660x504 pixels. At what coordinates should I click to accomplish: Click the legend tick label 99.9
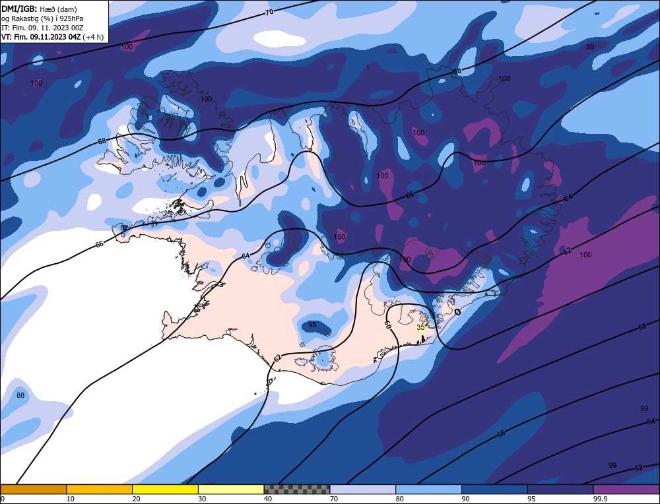tap(599, 499)
